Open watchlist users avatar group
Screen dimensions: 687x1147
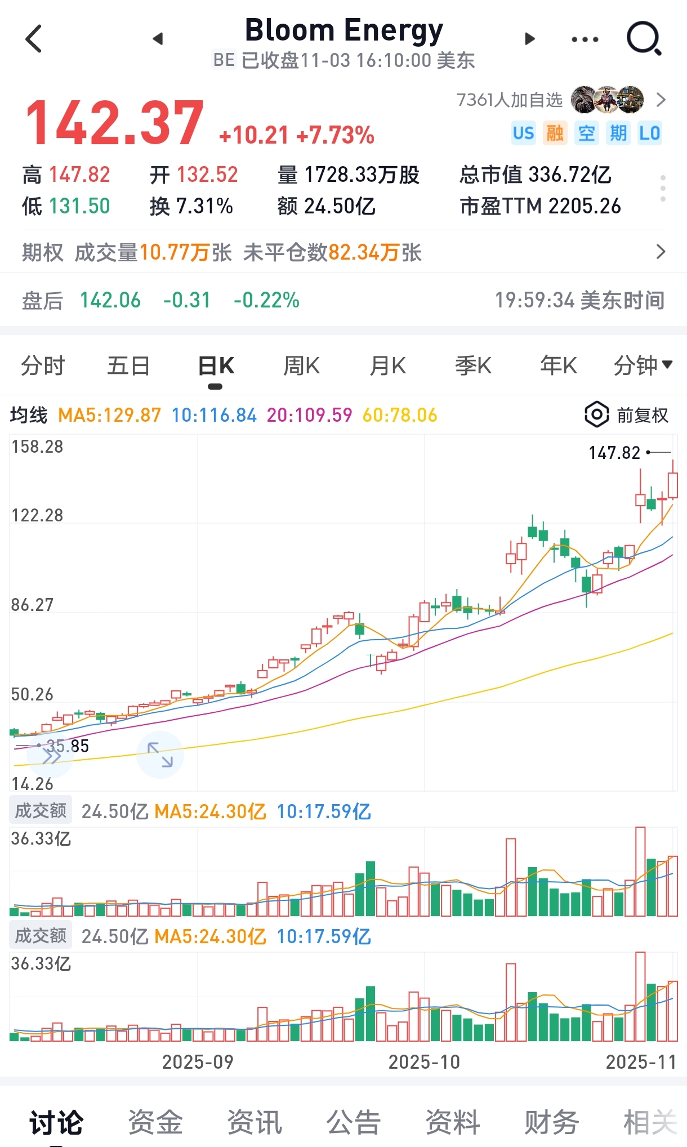point(608,100)
